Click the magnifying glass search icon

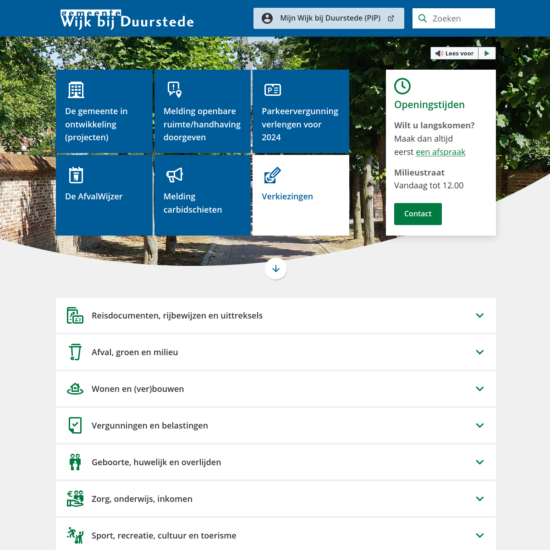coord(423,18)
